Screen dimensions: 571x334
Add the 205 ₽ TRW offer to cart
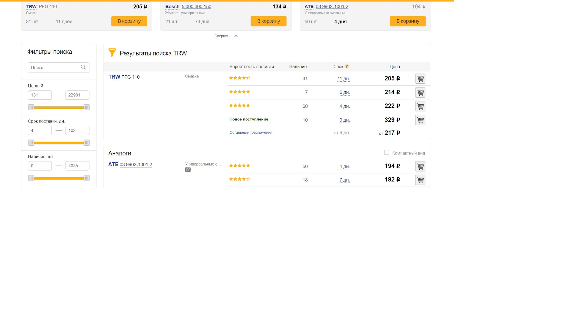pos(420,79)
